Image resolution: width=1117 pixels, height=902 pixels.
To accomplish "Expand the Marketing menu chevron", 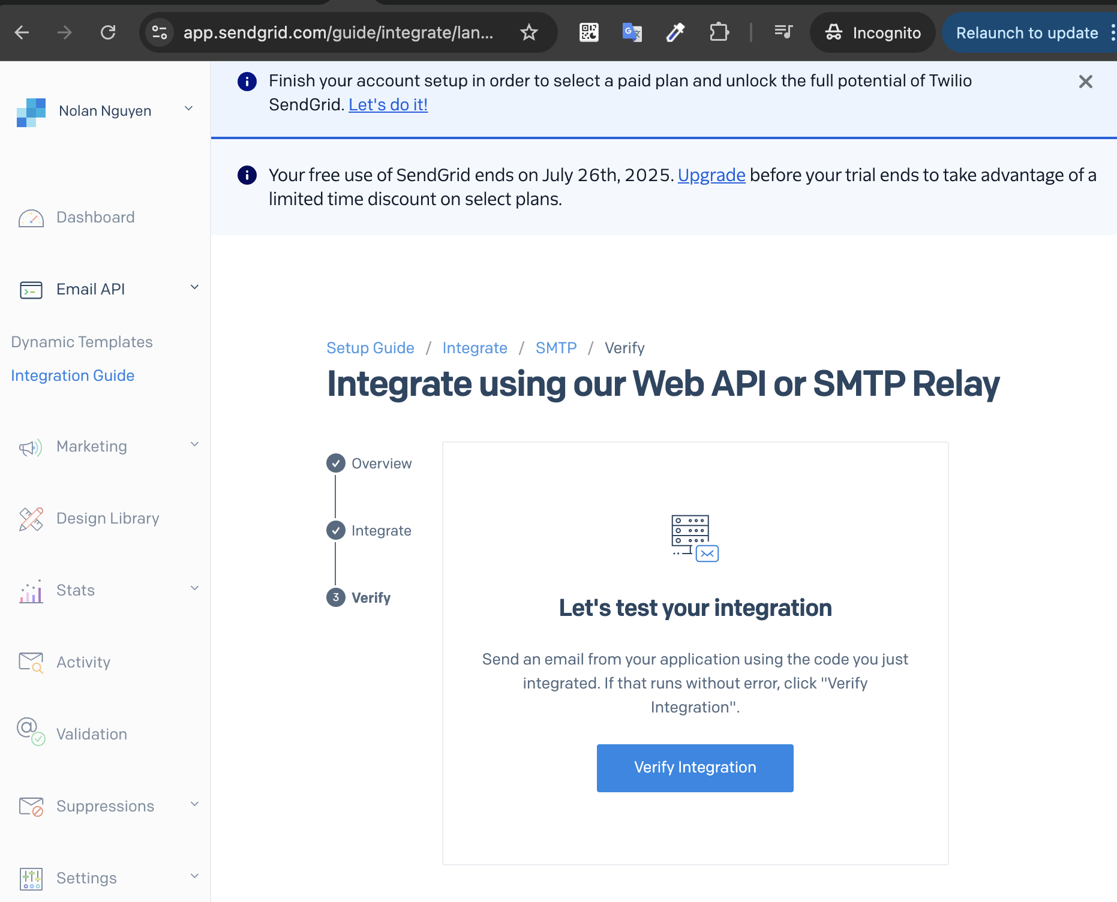I will click(194, 444).
